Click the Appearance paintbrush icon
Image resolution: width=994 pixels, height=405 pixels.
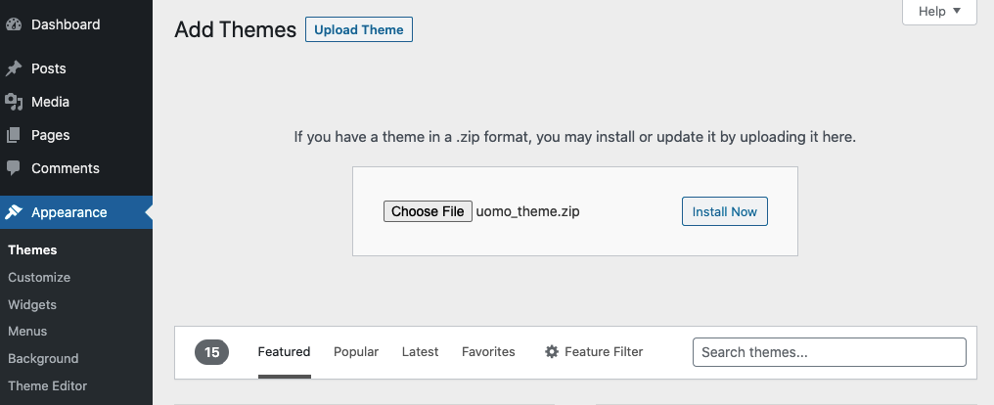click(x=14, y=212)
